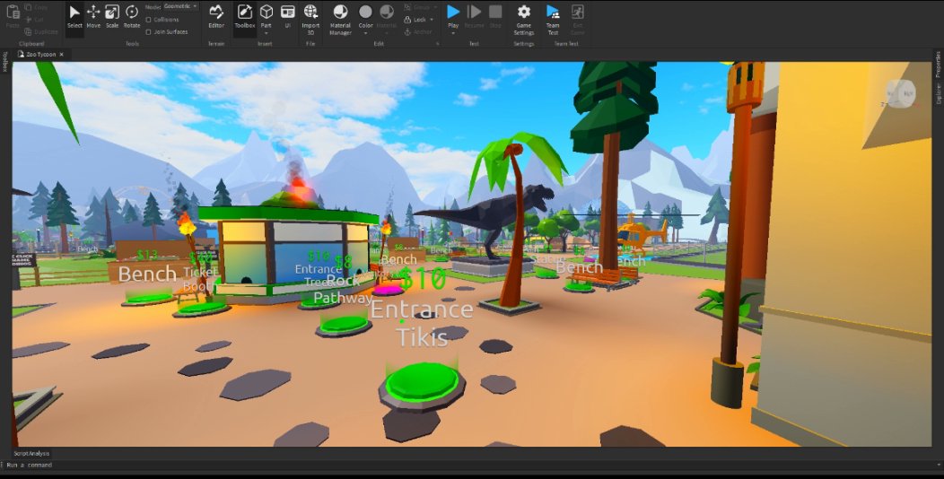
Task: Activate the Scale tool
Action: pyautogui.click(x=112, y=17)
